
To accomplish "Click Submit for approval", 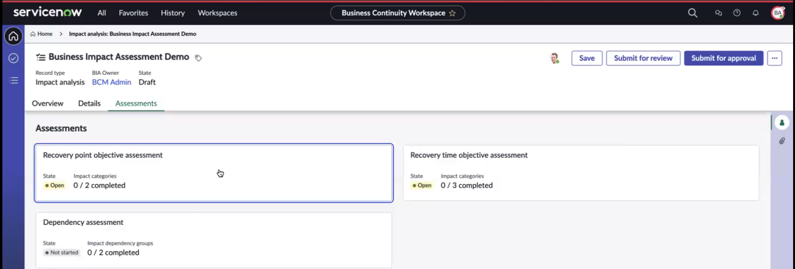I will 723,58.
